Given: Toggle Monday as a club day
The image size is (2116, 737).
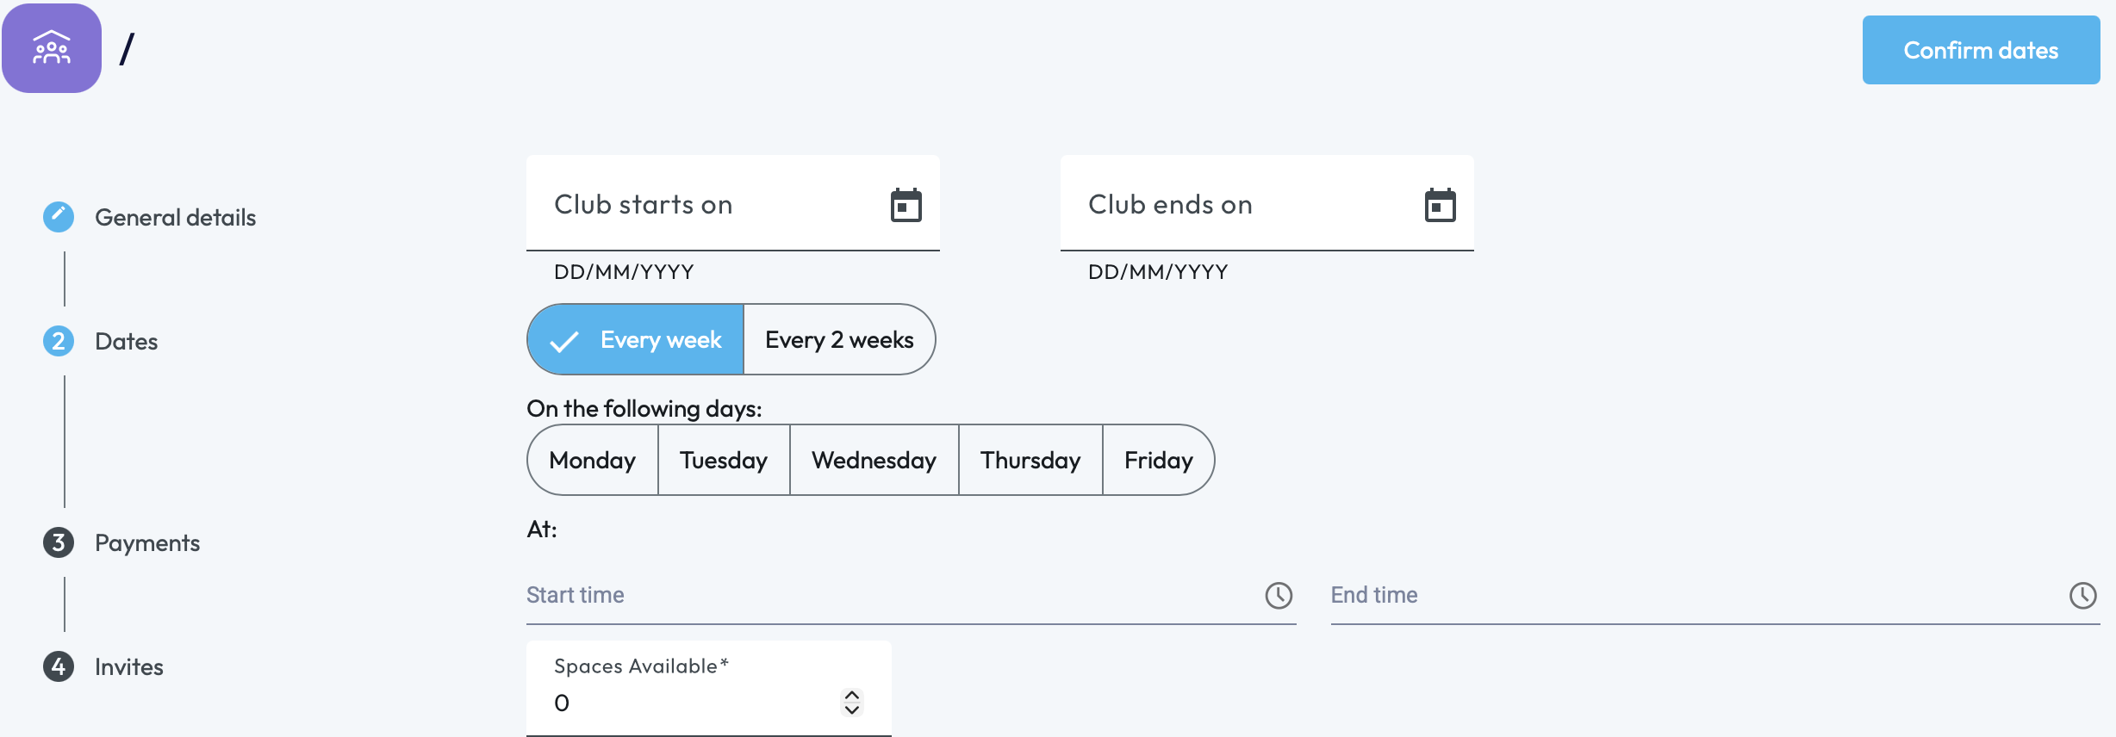Looking at the screenshot, I should [x=593, y=460].
